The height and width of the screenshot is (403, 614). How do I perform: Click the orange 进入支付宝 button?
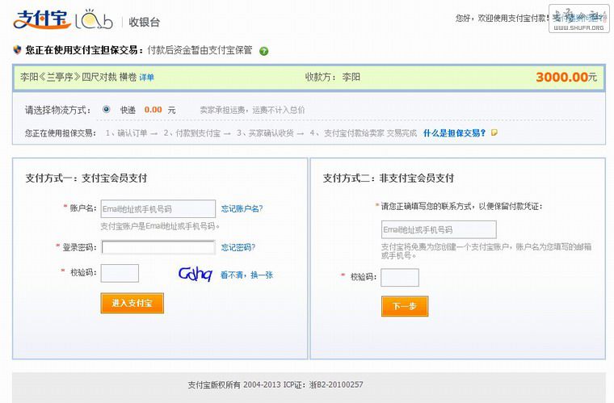coord(132,303)
